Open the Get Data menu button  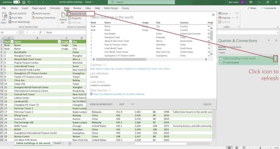[x=4, y=18]
